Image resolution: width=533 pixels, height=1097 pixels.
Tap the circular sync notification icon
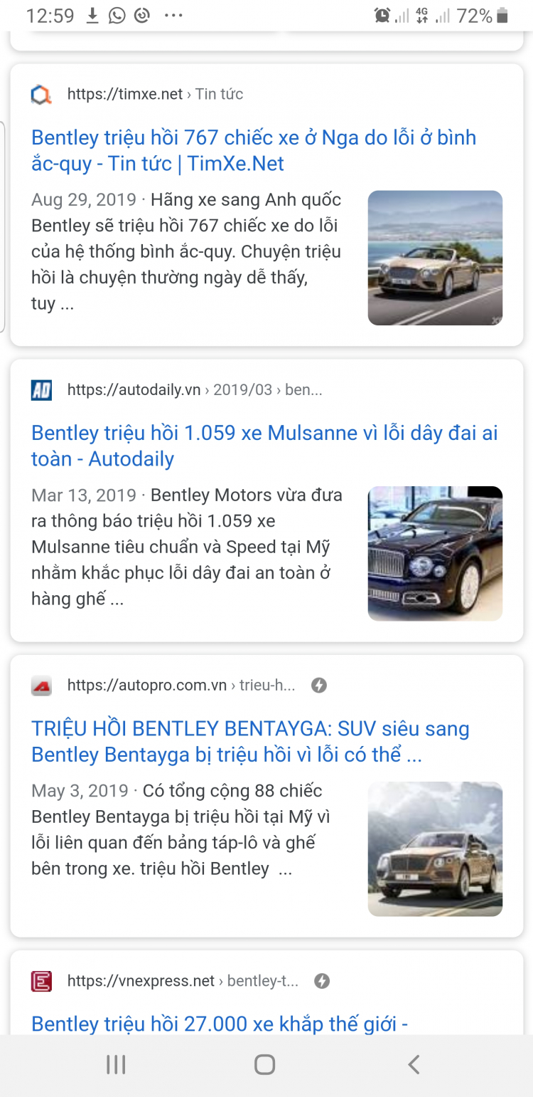[142, 16]
